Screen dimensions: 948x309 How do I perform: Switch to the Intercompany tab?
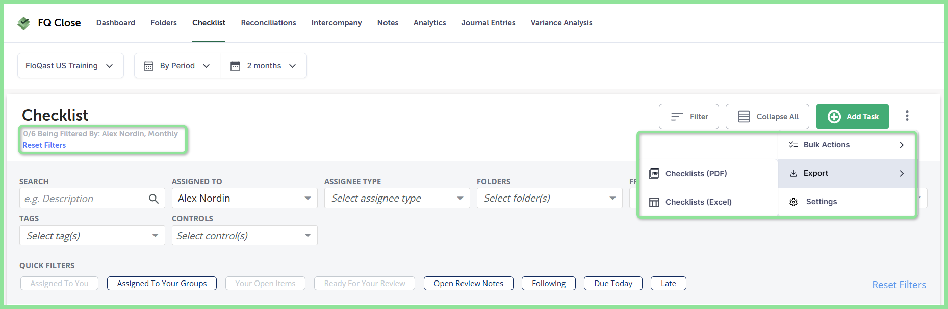pos(337,23)
